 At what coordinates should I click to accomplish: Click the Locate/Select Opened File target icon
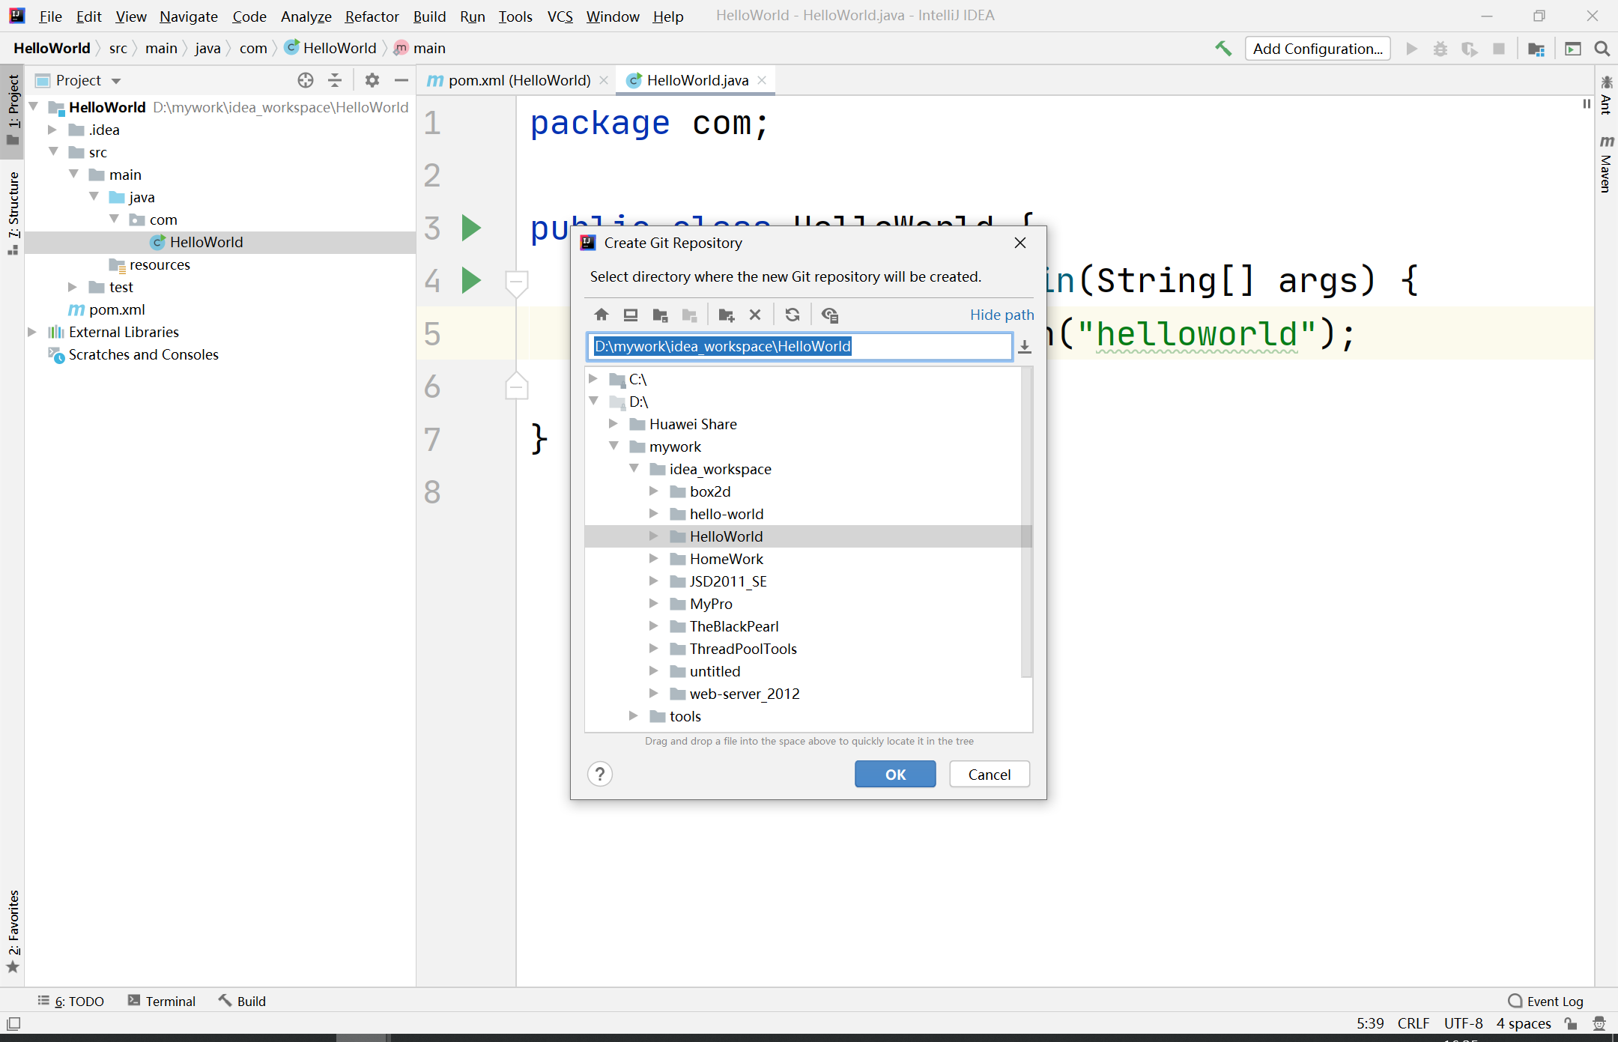click(305, 80)
